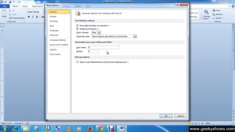Viewport: 235px width, 132px height.
Task: Select Language category in Word Options
Action: point(59,30)
